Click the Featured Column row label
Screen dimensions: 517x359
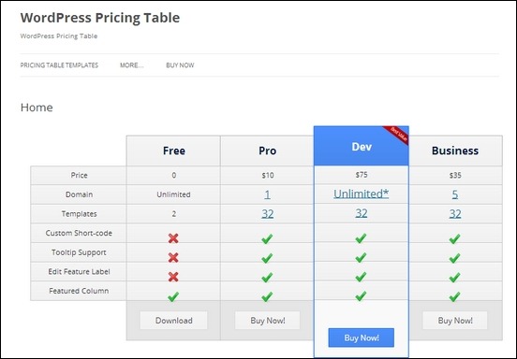pyautogui.click(x=79, y=291)
